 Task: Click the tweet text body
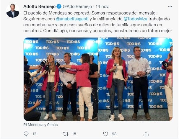coord(97,22)
